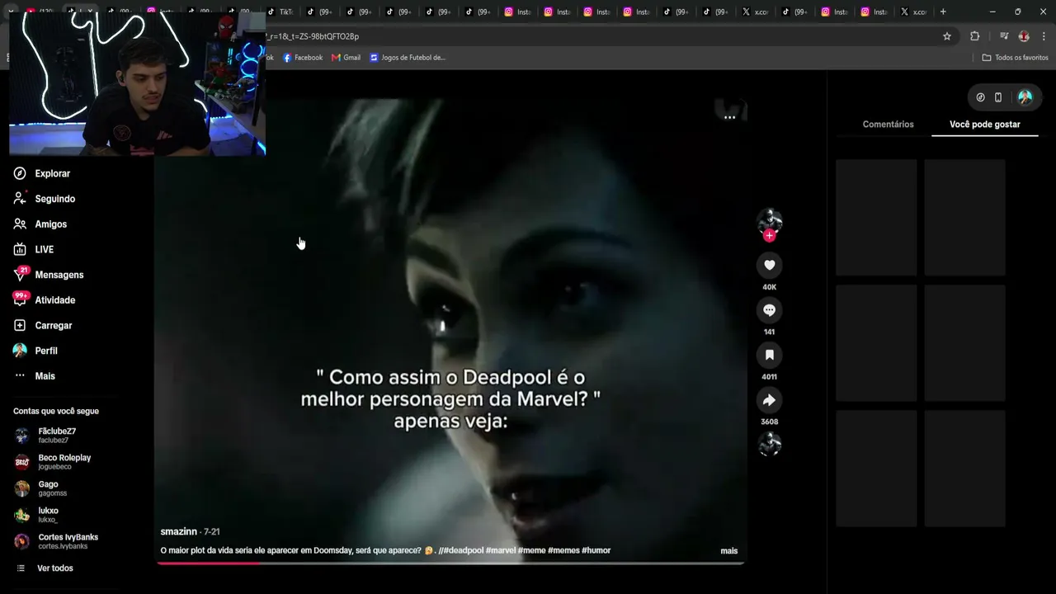The height and width of the screenshot is (594, 1056).
Task: Open the Atividade notifications
Action: [45, 300]
